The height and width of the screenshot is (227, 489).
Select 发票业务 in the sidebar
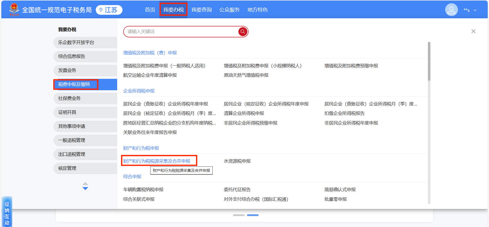pyautogui.click(x=67, y=70)
